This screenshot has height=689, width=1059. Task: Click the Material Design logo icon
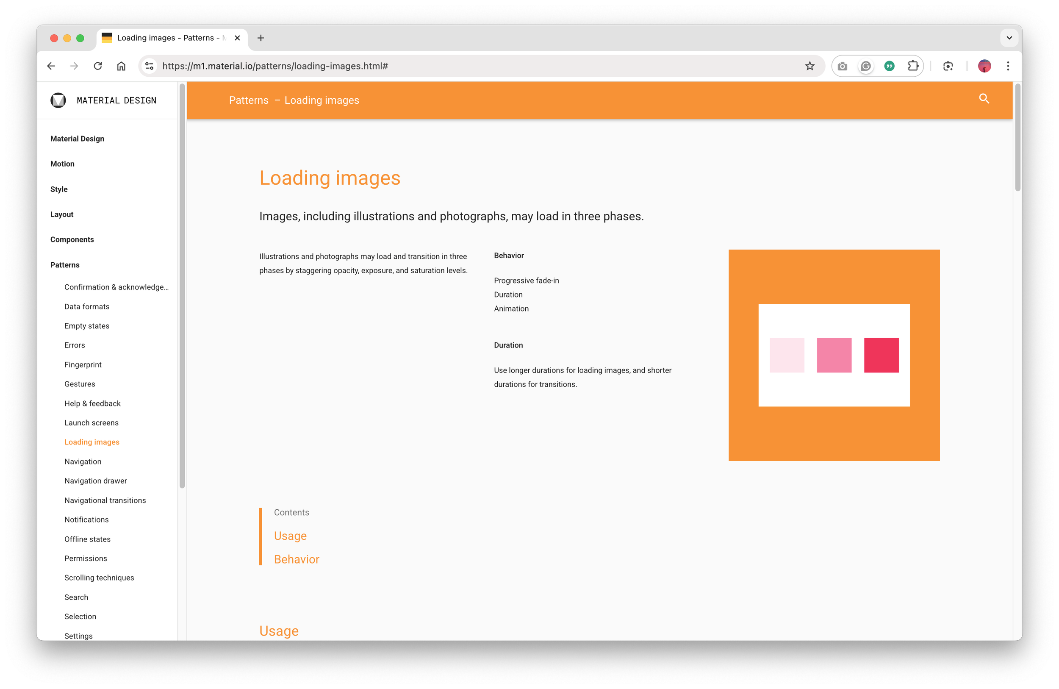click(x=58, y=100)
